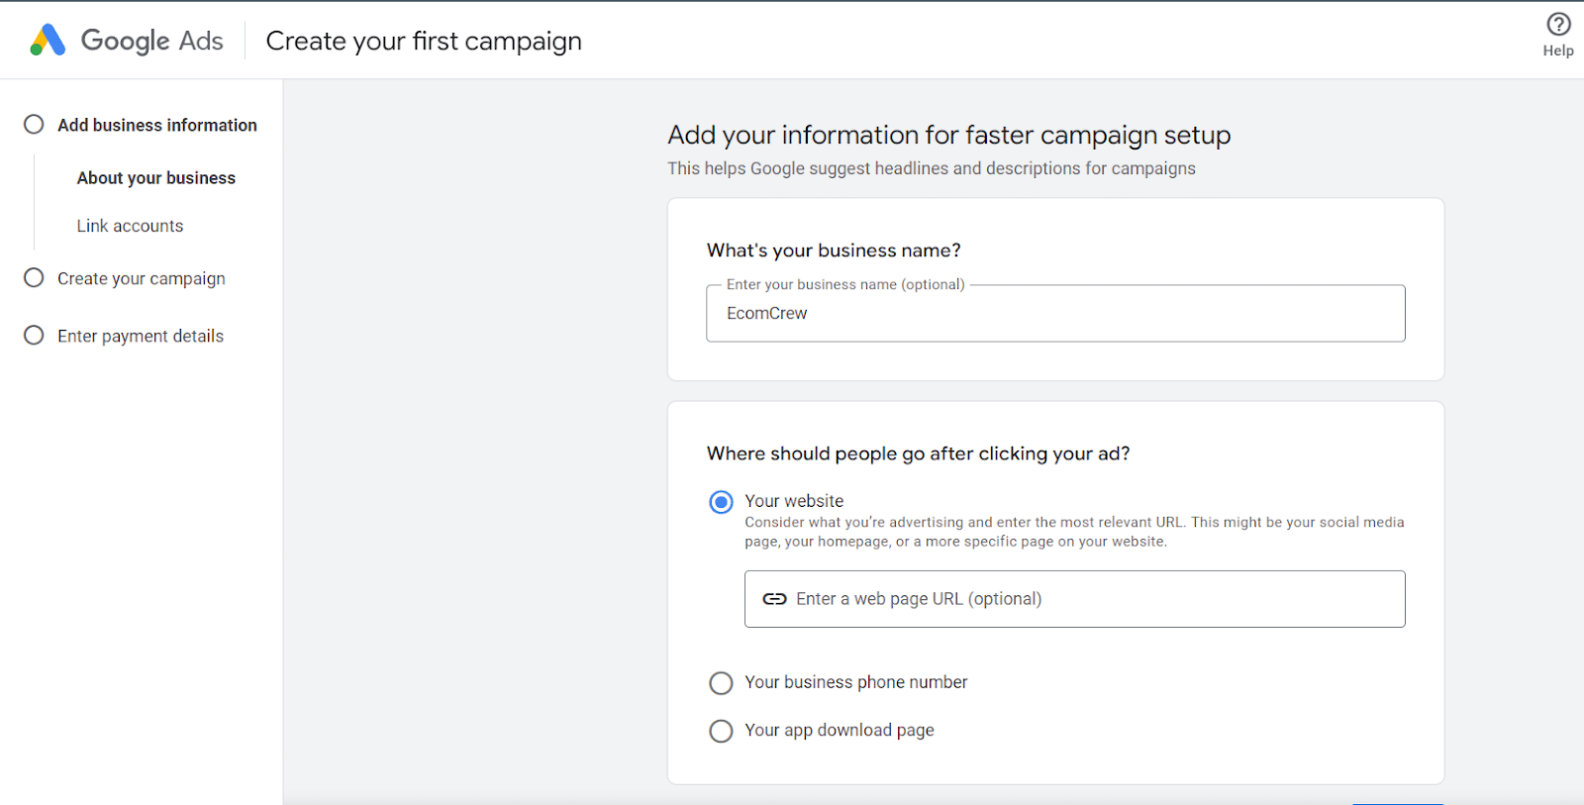
Task: Open the Create your campaign step
Action: click(x=142, y=278)
